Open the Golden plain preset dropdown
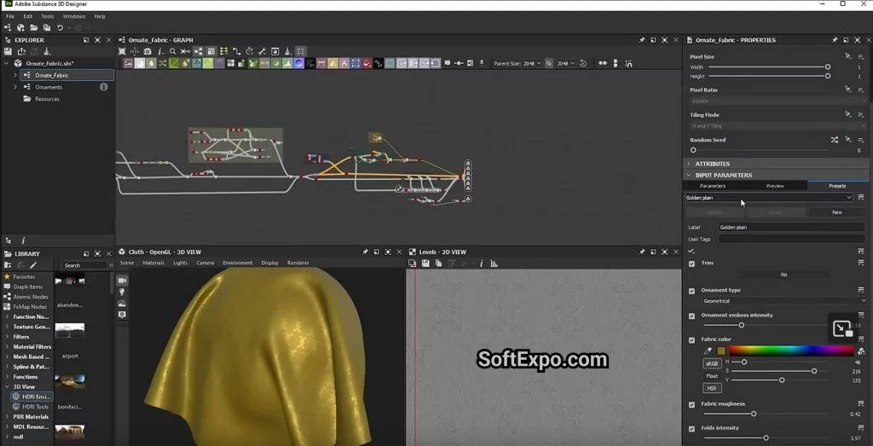This screenshot has width=873, height=446. tap(768, 198)
